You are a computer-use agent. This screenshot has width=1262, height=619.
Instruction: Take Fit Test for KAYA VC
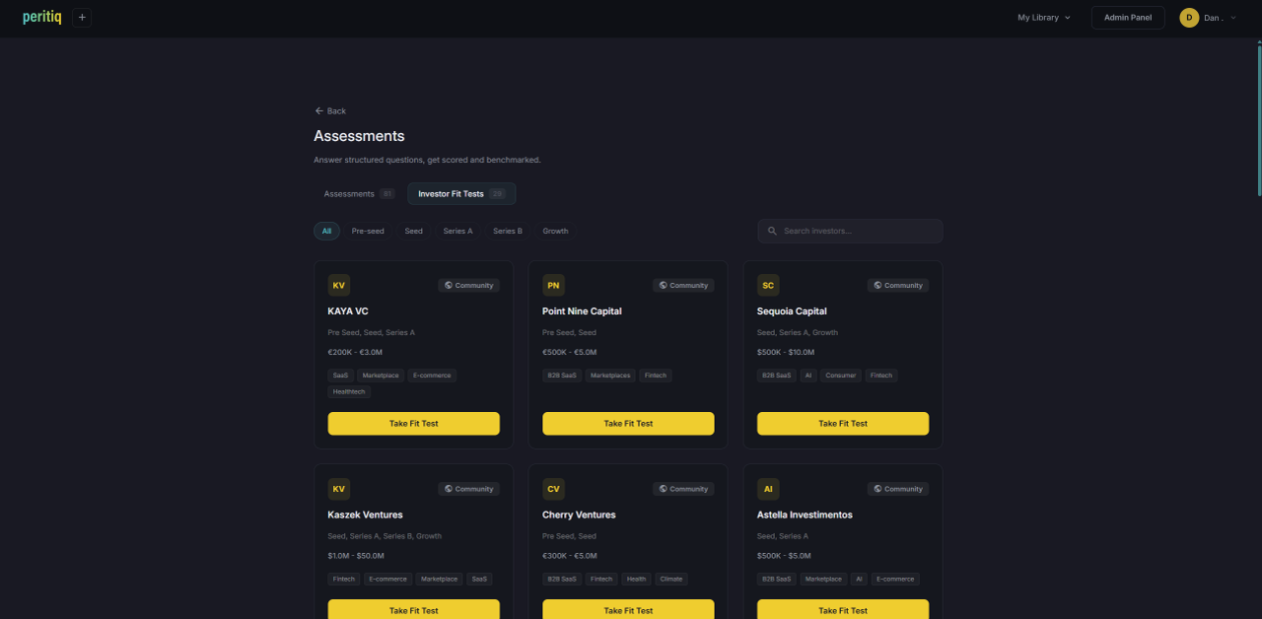tap(414, 424)
